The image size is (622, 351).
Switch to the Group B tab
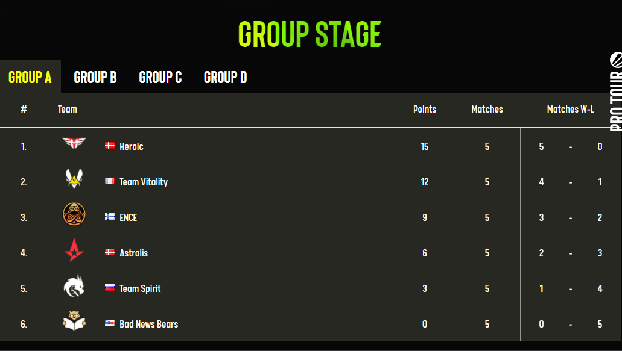point(95,77)
